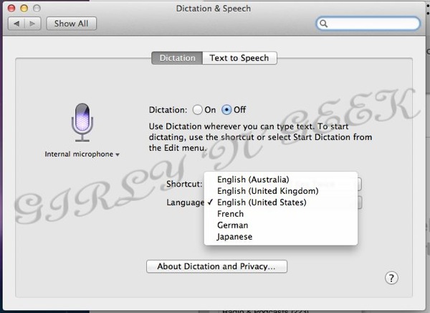Minimize the window with yellow button
The height and width of the screenshot is (313, 430).
click(24, 9)
